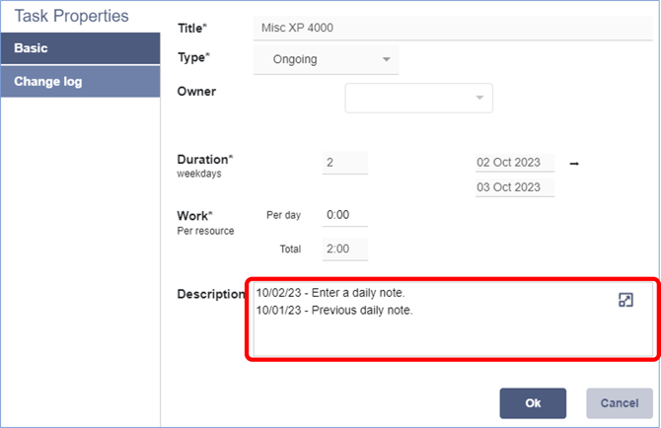Click the Work Per day field

[344, 215]
